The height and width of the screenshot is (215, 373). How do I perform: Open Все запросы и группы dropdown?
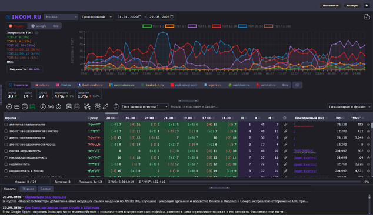(x=145, y=107)
